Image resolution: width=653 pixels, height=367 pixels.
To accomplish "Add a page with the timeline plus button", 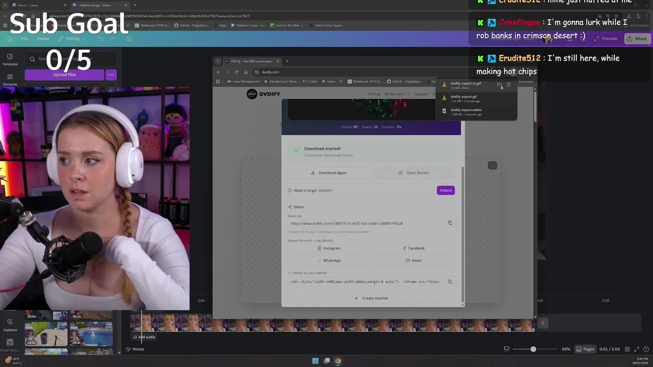I will (x=543, y=323).
